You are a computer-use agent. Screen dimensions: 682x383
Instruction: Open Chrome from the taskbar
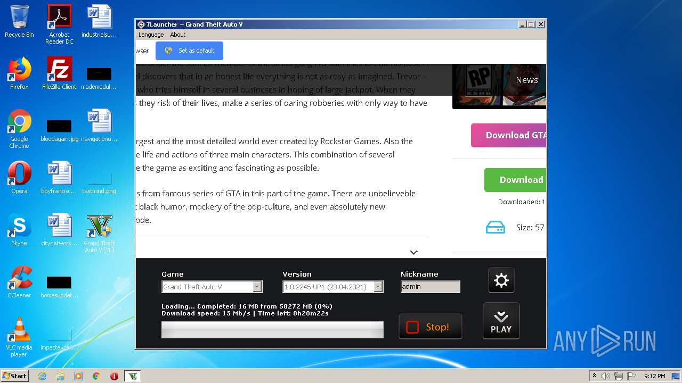tap(96, 376)
